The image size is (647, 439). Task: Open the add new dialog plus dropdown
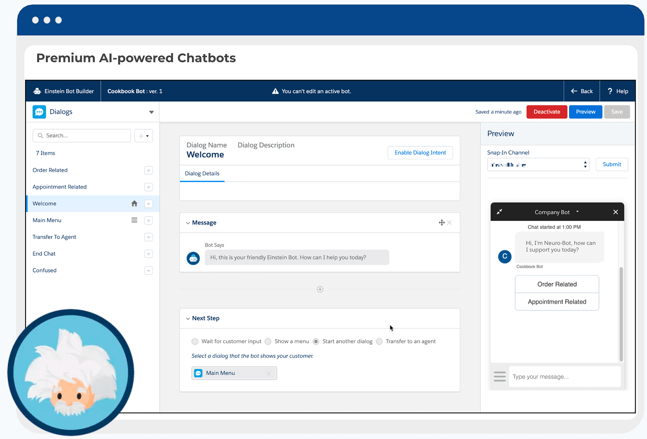pos(144,136)
